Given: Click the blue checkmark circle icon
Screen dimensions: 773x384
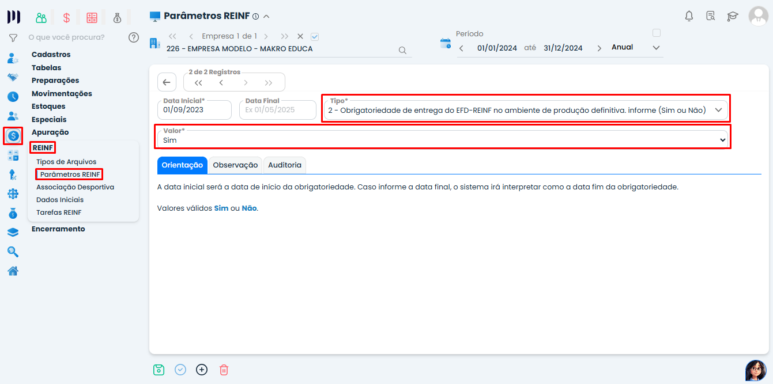Looking at the screenshot, I should coord(180,370).
